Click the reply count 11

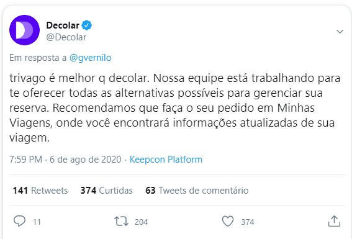pyautogui.click(x=37, y=222)
